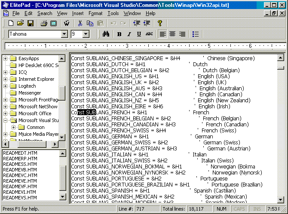Viewport: 288px width, 214px height.
Task: Open help with the question mark icon
Action: pyautogui.click(x=159, y=23)
